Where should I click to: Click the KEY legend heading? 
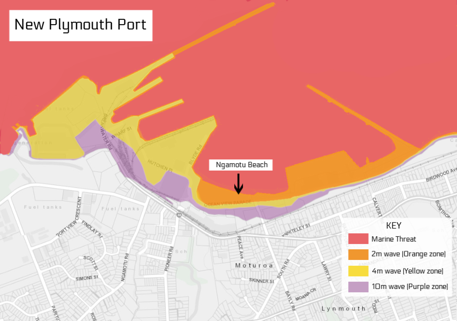coord(394,226)
